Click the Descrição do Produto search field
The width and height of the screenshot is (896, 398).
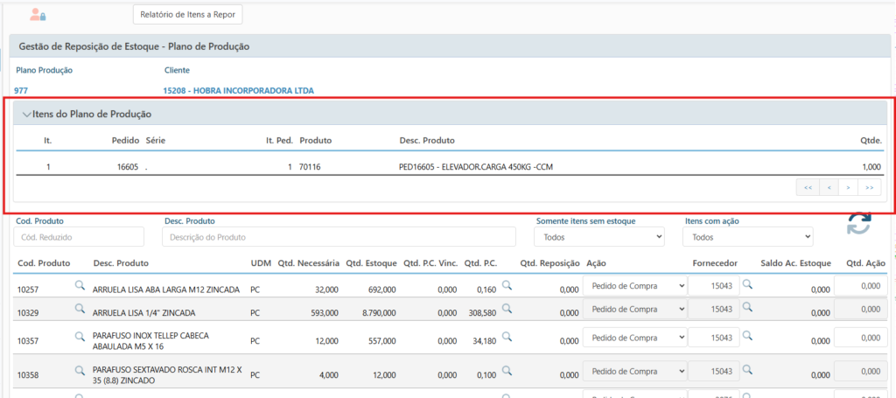[x=339, y=237]
